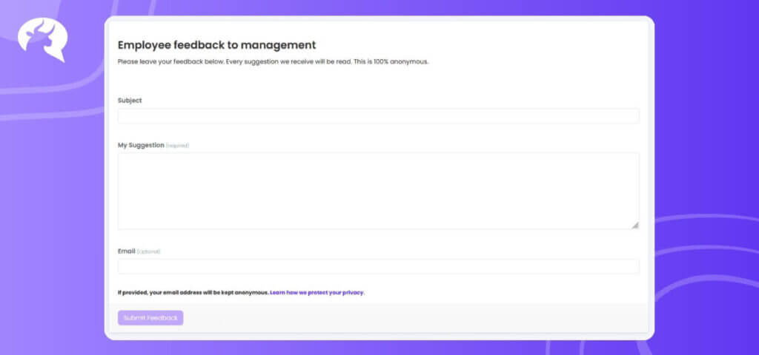Click the Subject field label
Screen dimensions: 759x355
(x=130, y=101)
